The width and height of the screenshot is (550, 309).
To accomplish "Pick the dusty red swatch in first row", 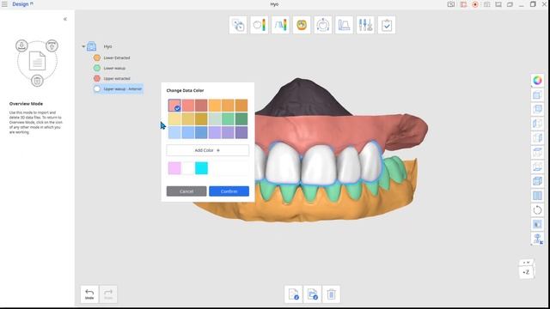I will click(201, 106).
